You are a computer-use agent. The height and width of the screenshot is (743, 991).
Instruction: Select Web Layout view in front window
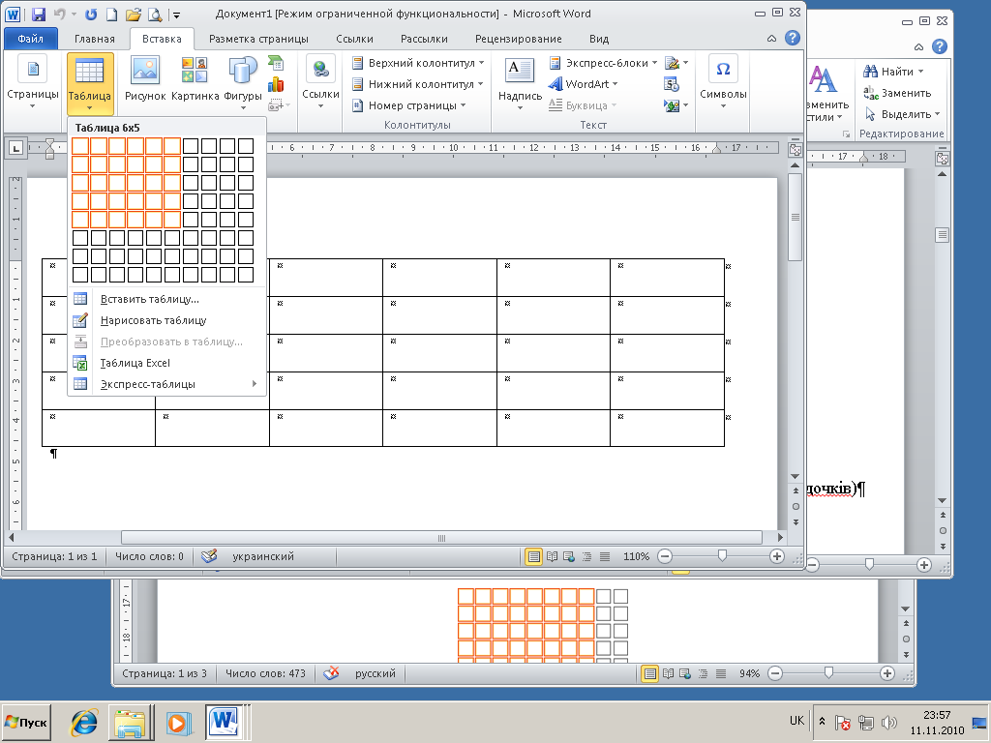click(x=569, y=556)
